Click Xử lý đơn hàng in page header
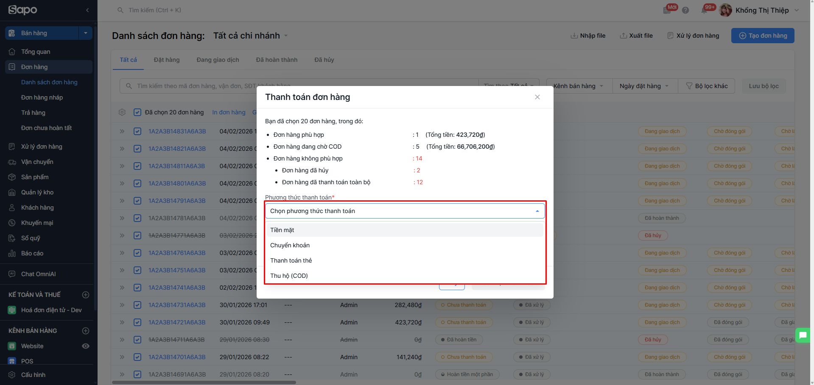 point(693,36)
